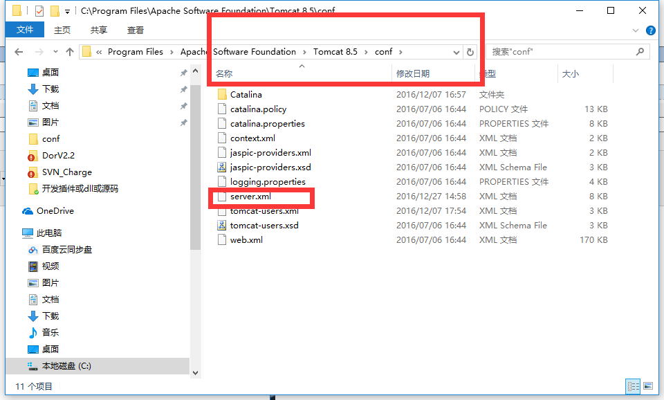Expand the chevron after conf breadcrumb
Screen dimensions: 664x400
pyautogui.click(x=400, y=52)
